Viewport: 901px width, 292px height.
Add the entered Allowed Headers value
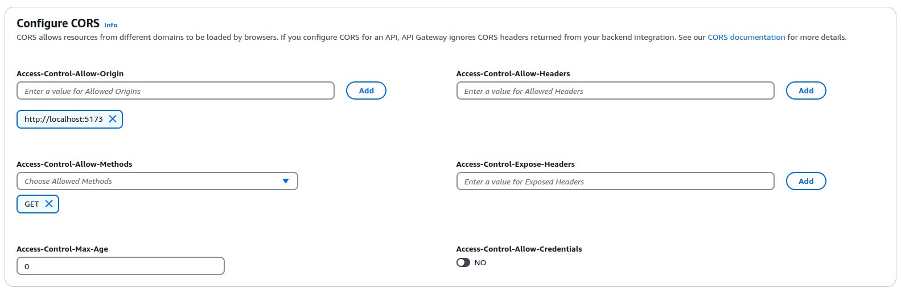point(806,91)
